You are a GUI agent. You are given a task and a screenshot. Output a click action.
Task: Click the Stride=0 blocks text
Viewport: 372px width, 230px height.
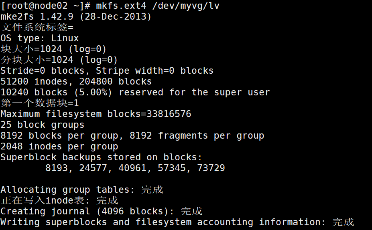click(42, 71)
